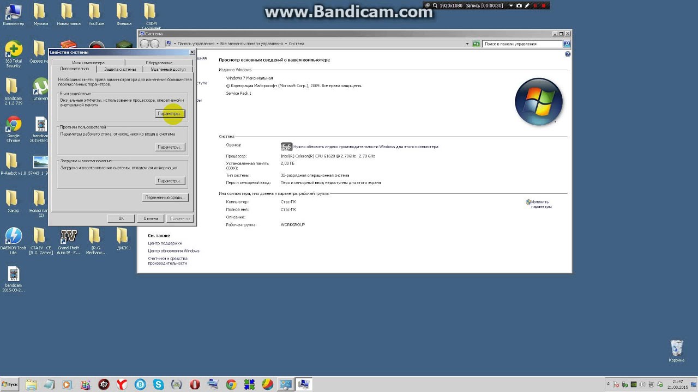Image resolution: width=698 pixels, height=392 pixels.
Task: Open the GTA IV - CE folder
Action: tap(40, 241)
